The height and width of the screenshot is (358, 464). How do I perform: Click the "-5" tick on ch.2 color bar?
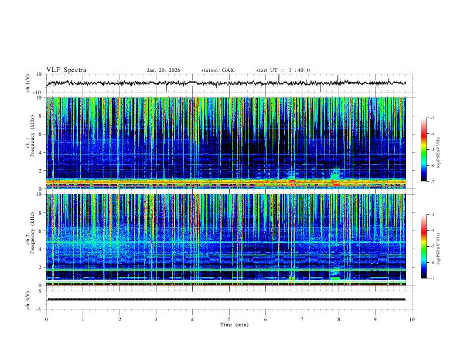(x=432, y=246)
